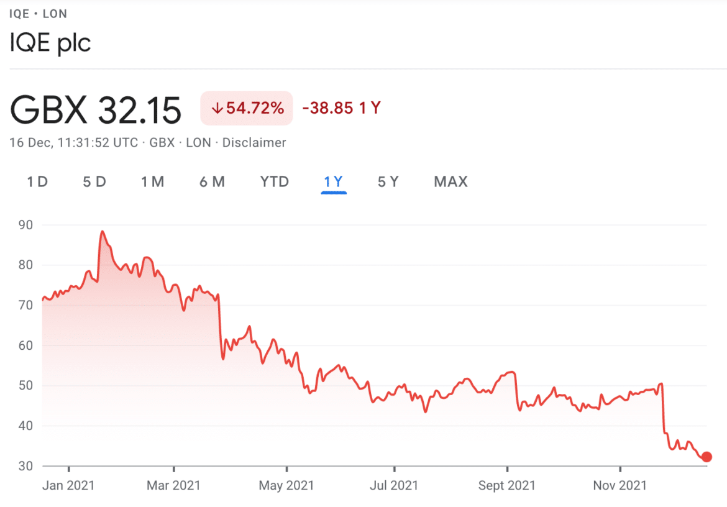This screenshot has width=727, height=507.
Task: Click the Nov 2021 axis label
Action: [x=619, y=485]
